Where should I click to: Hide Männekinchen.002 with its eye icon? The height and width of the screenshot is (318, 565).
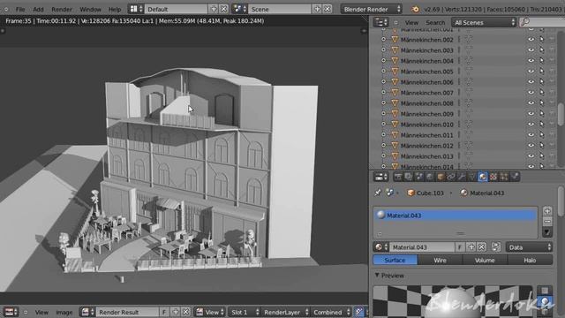(x=531, y=40)
